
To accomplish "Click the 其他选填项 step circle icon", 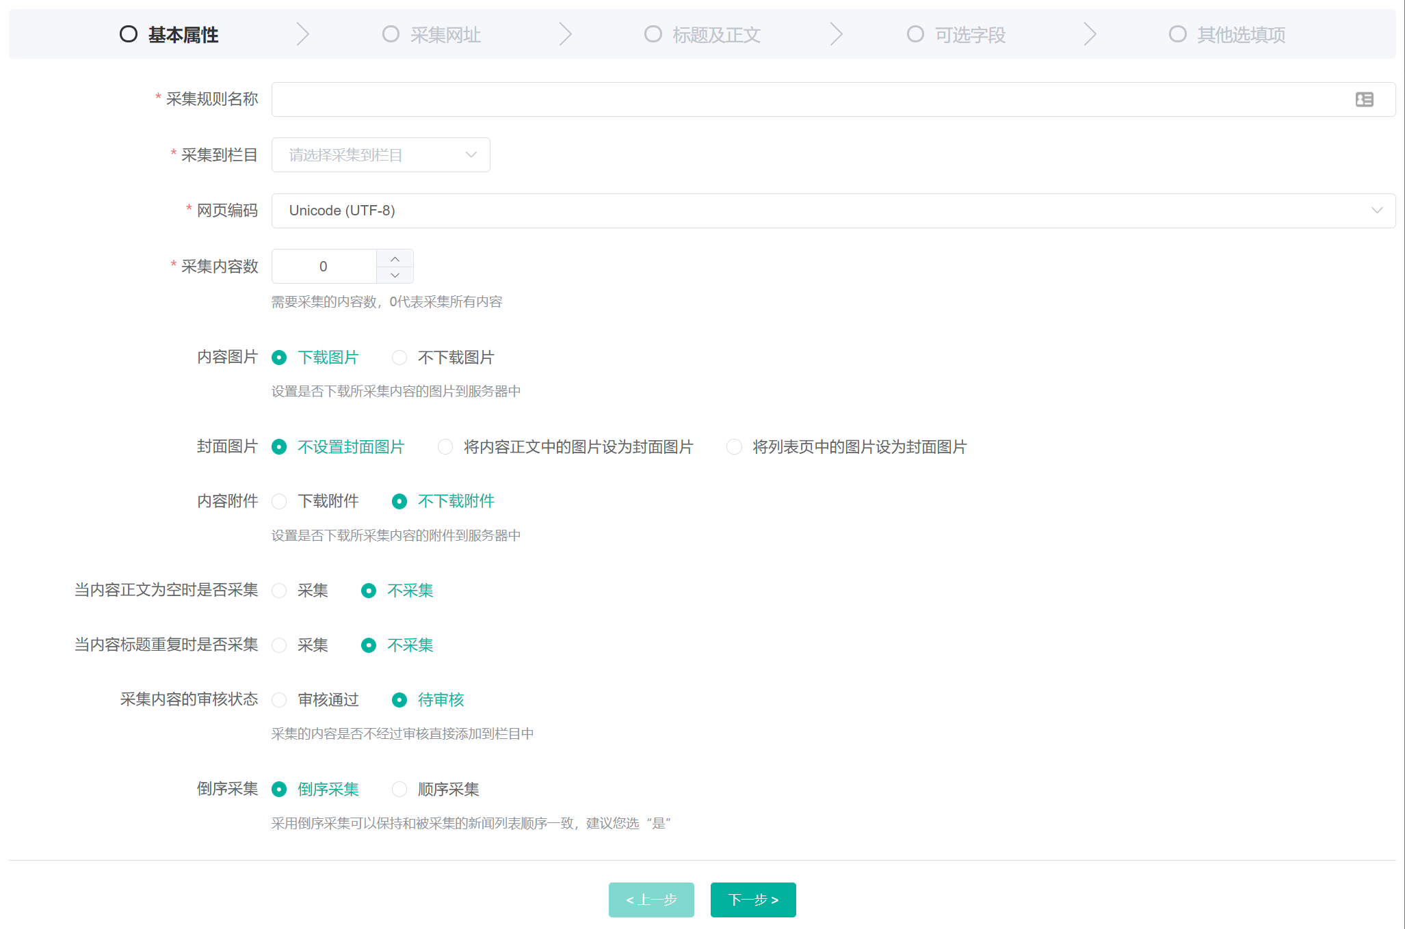I will pyautogui.click(x=1177, y=34).
